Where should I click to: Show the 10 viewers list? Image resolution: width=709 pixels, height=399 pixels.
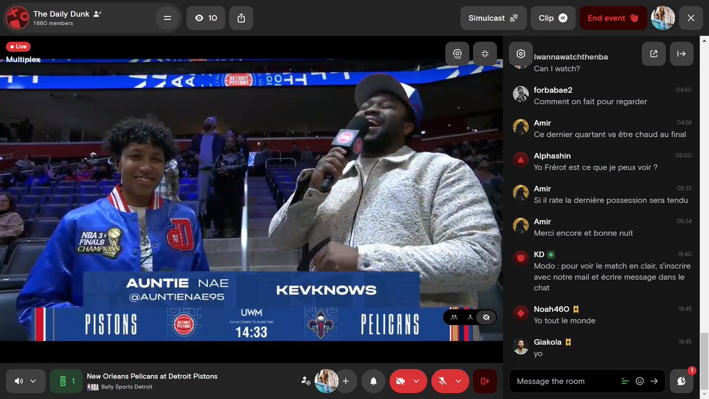206,18
